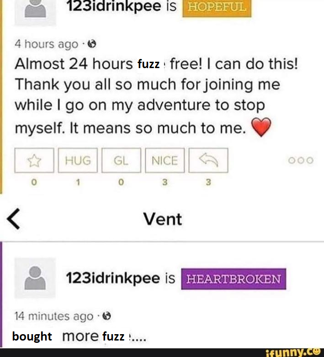This screenshot has height=357, width=324.
Task: Click the globe icon beside 4 hours ago
Action: click(x=91, y=44)
